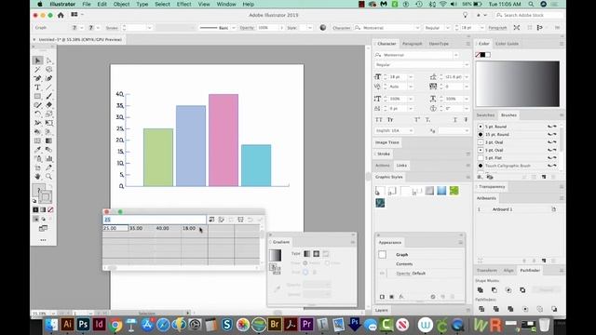Select the Column Graph tool

(x=49, y=159)
